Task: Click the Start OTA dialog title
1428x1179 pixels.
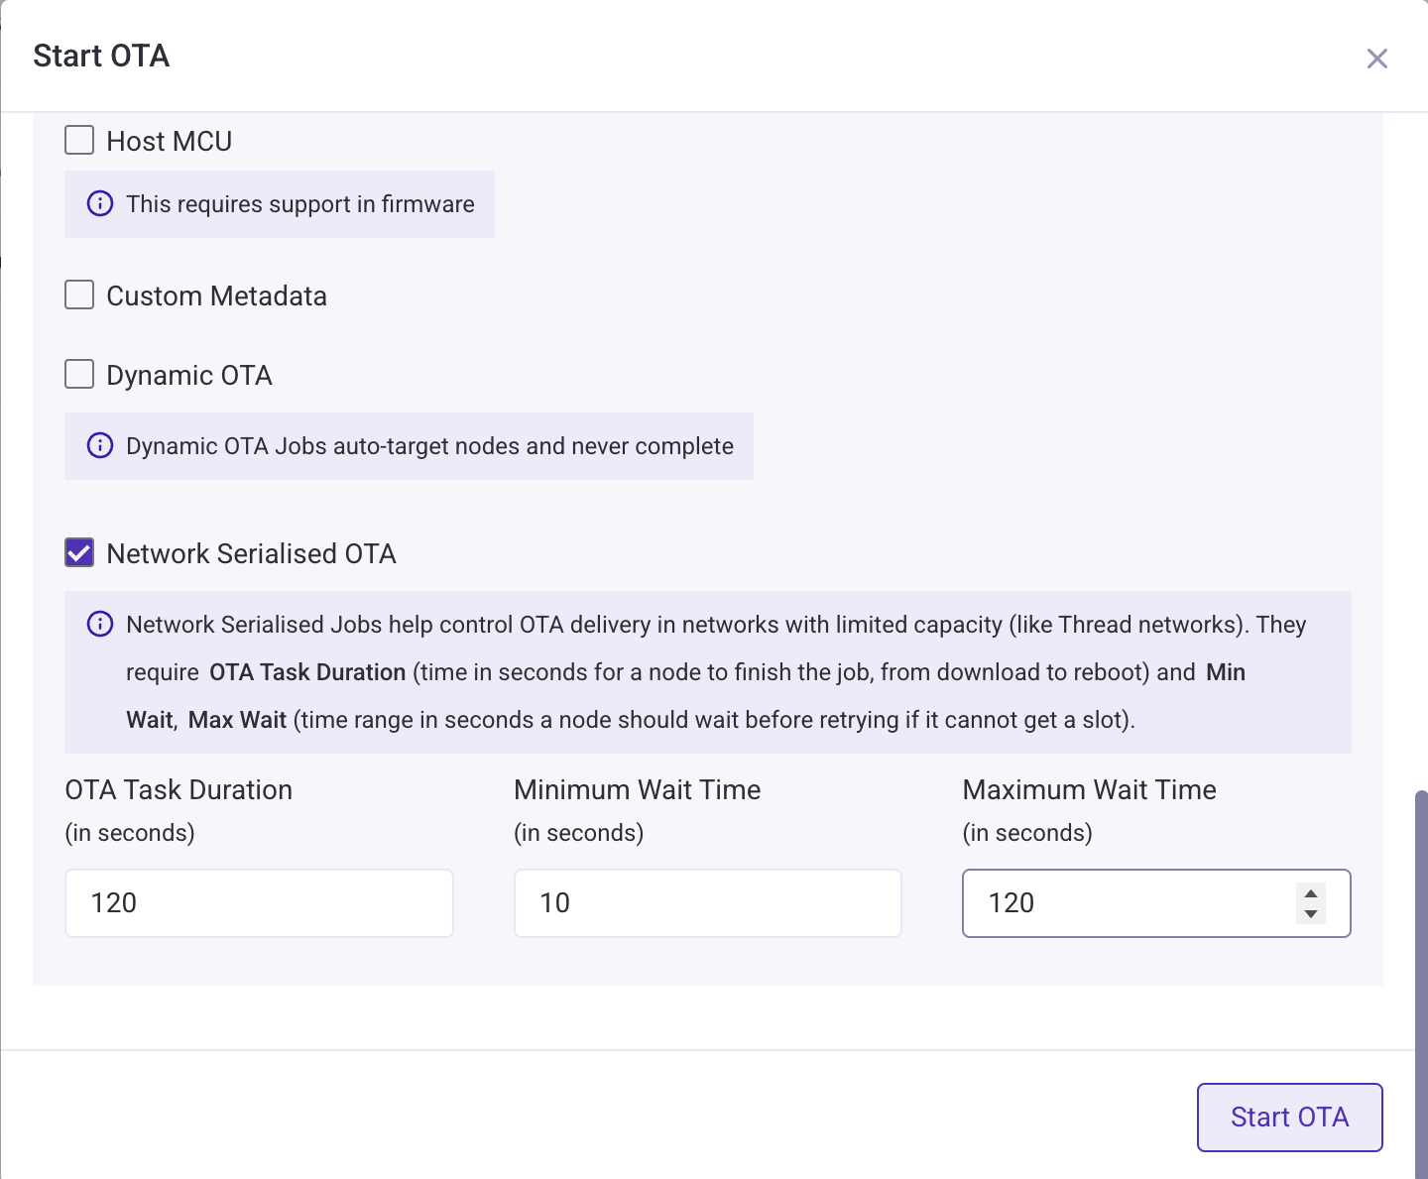Action: 101,57
